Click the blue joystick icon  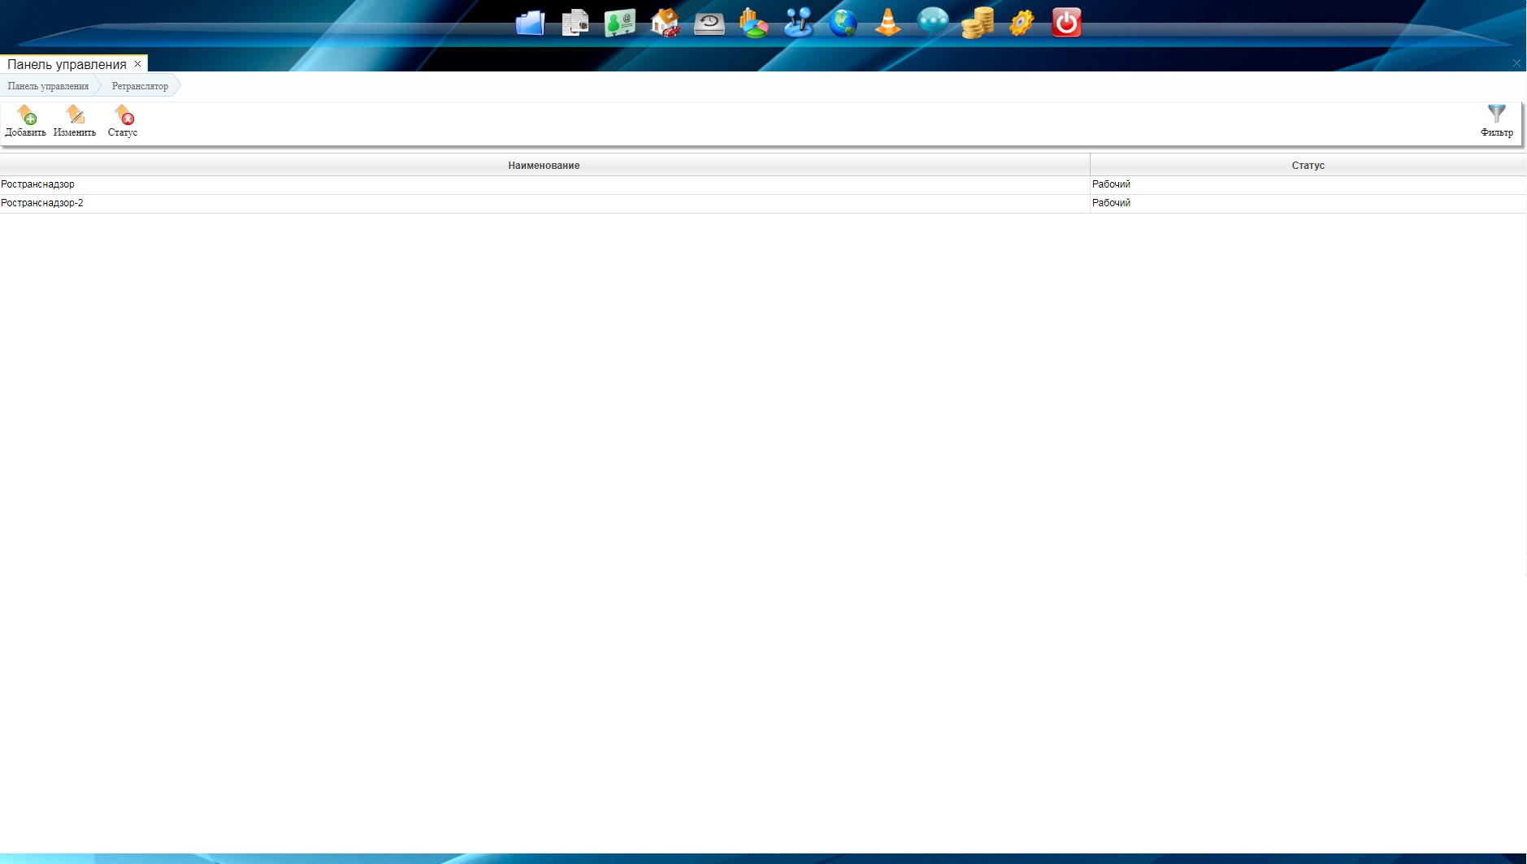pyautogui.click(x=798, y=23)
